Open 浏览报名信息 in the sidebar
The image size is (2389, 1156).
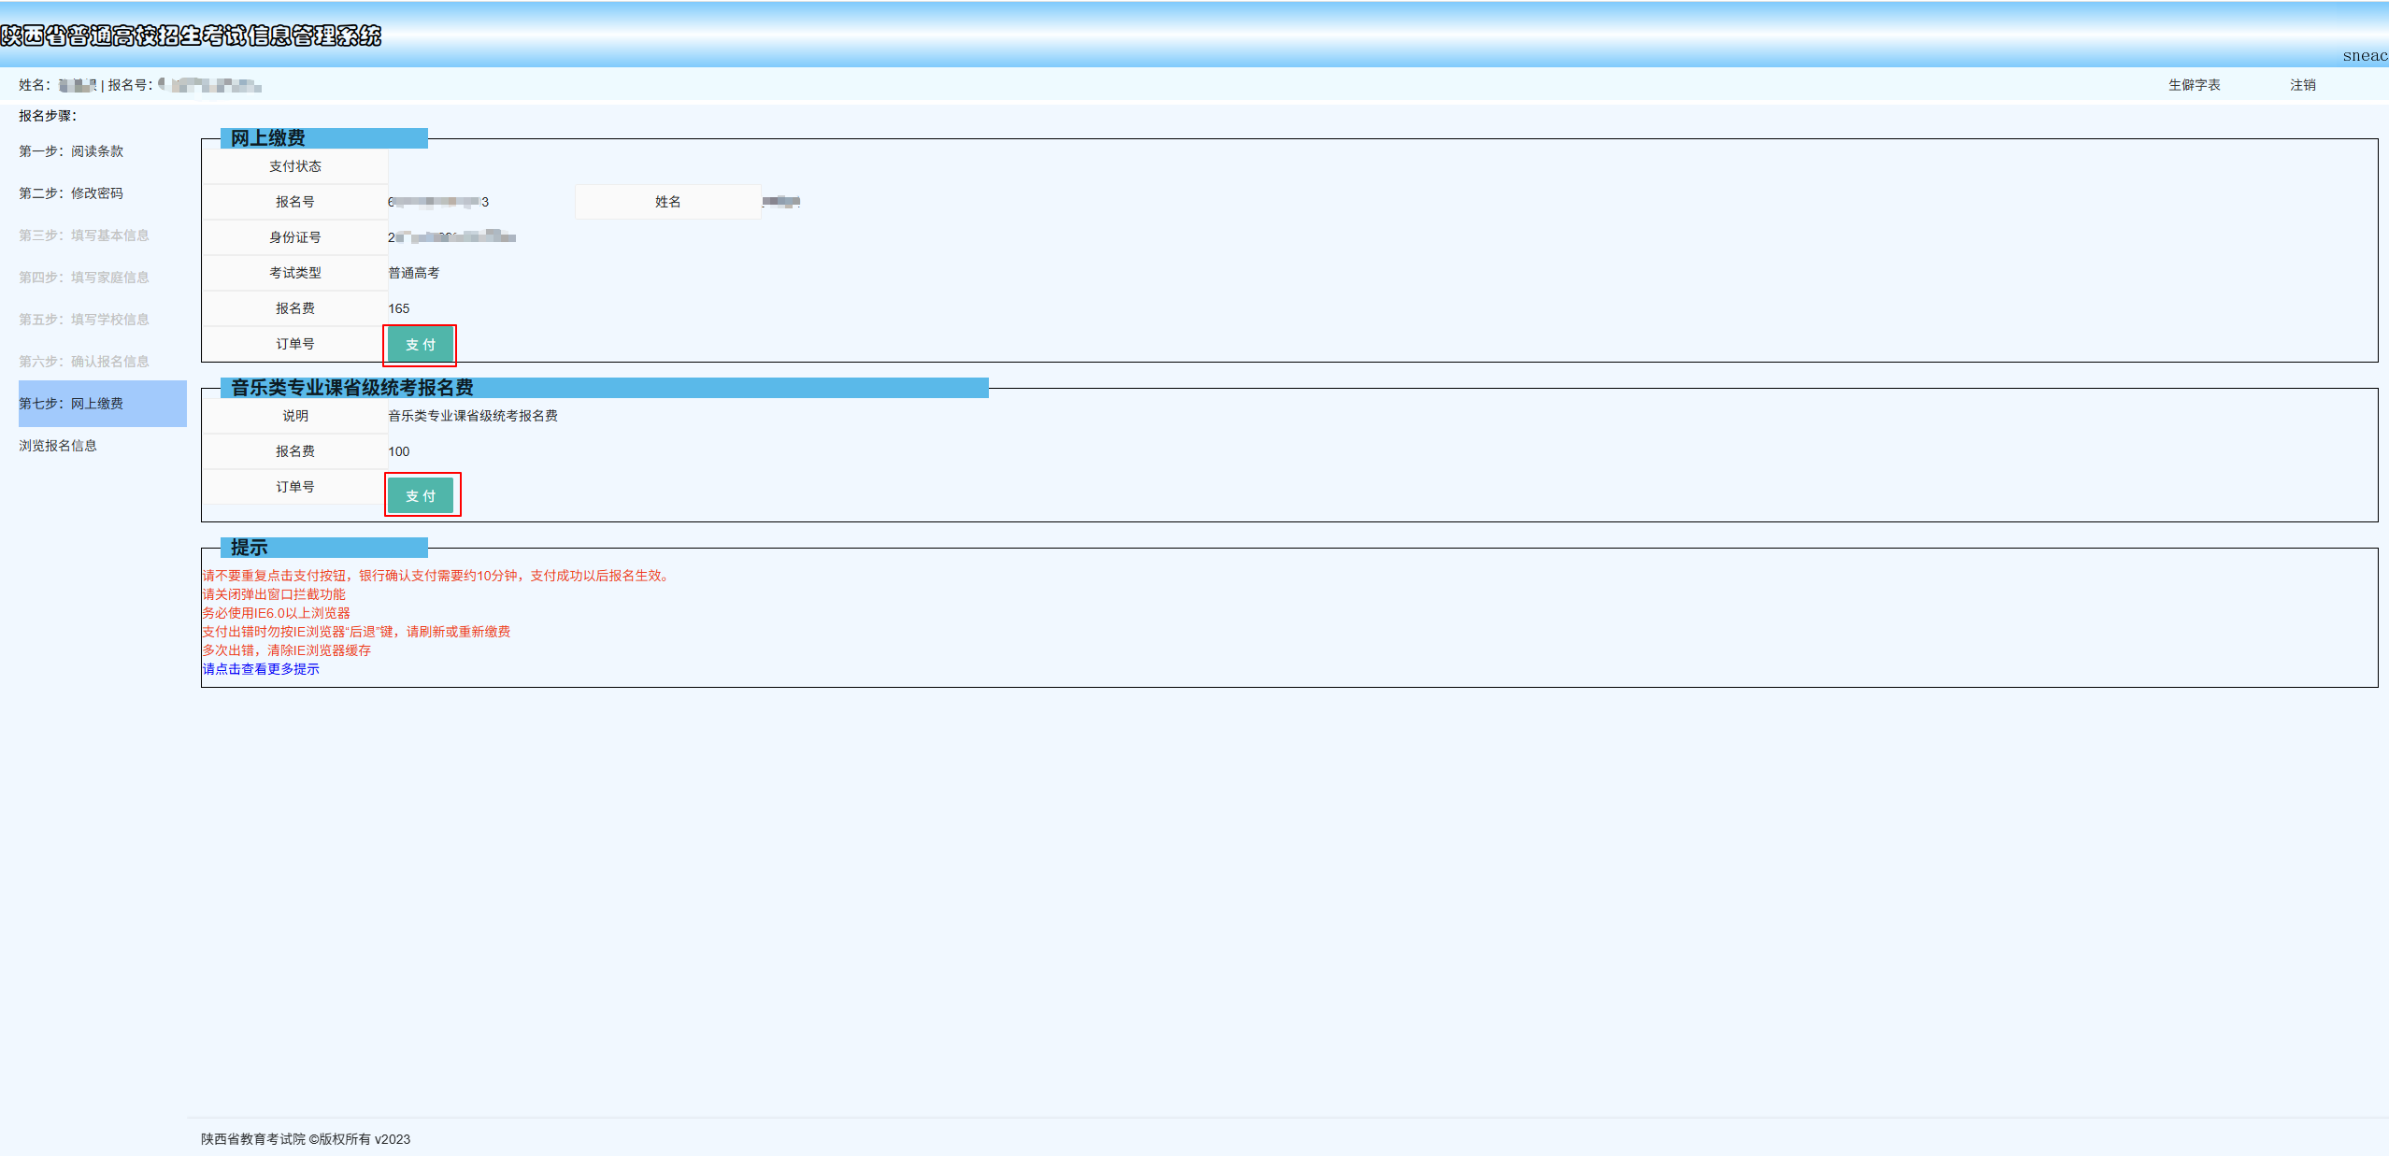(58, 446)
